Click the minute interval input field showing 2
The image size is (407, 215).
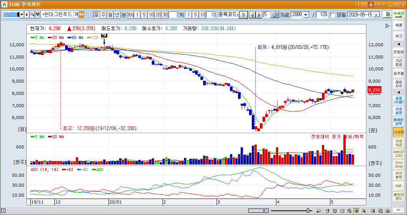pos(174,15)
